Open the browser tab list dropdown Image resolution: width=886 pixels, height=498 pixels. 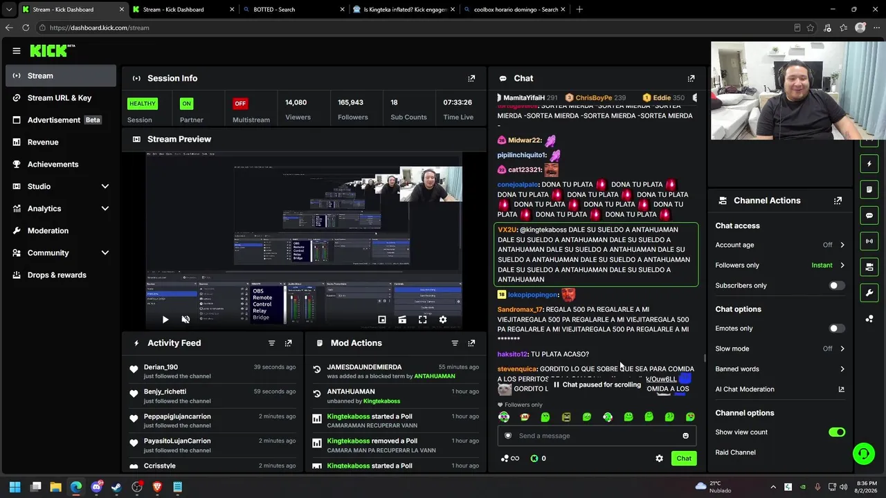9,10
